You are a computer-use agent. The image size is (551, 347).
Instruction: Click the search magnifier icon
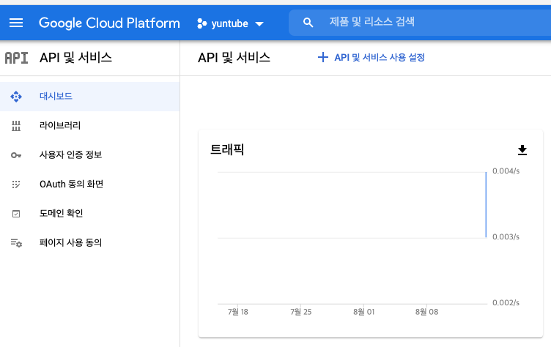(308, 23)
